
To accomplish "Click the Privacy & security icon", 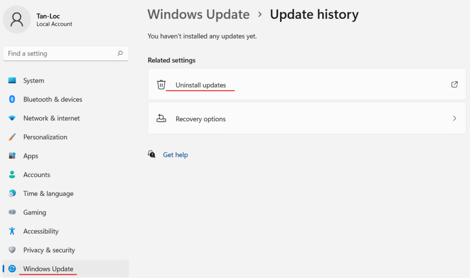I will point(12,250).
